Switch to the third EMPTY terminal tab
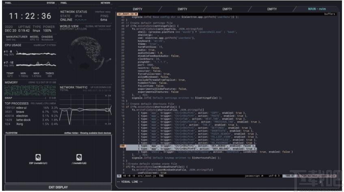Screen dimensions: 344x192 coord(227,9)
